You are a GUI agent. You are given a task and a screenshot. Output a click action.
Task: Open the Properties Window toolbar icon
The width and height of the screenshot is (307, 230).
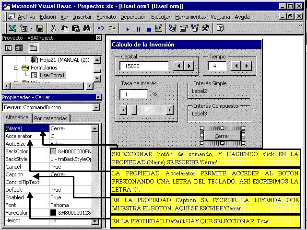coord(183,29)
